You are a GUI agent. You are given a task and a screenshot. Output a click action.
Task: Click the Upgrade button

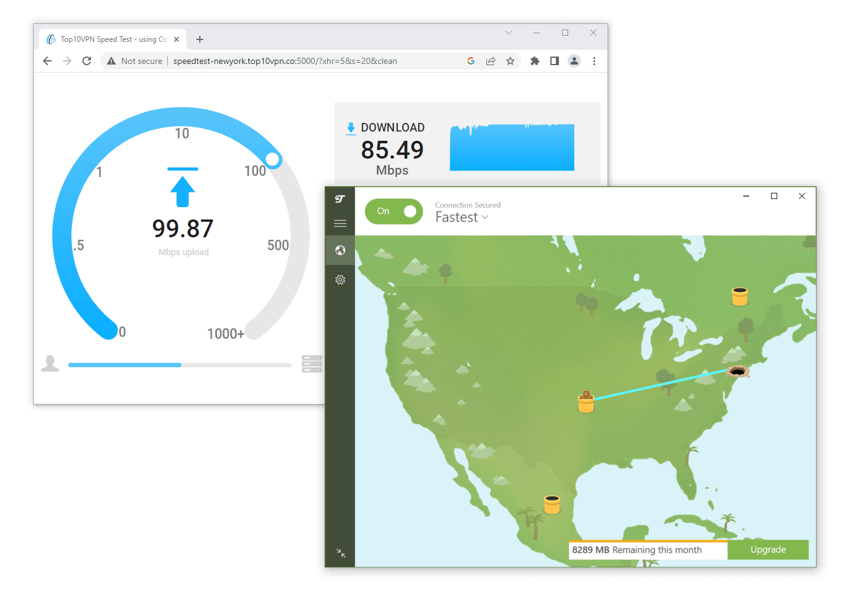point(768,550)
